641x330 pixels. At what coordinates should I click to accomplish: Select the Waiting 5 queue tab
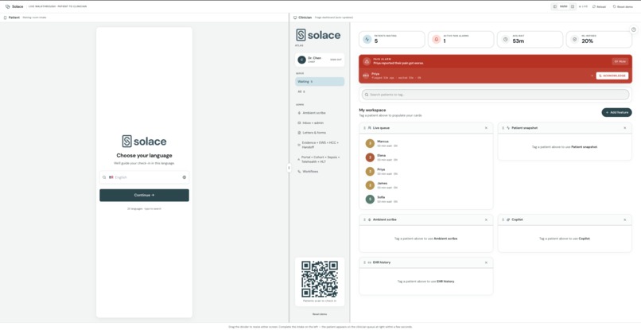click(x=320, y=81)
